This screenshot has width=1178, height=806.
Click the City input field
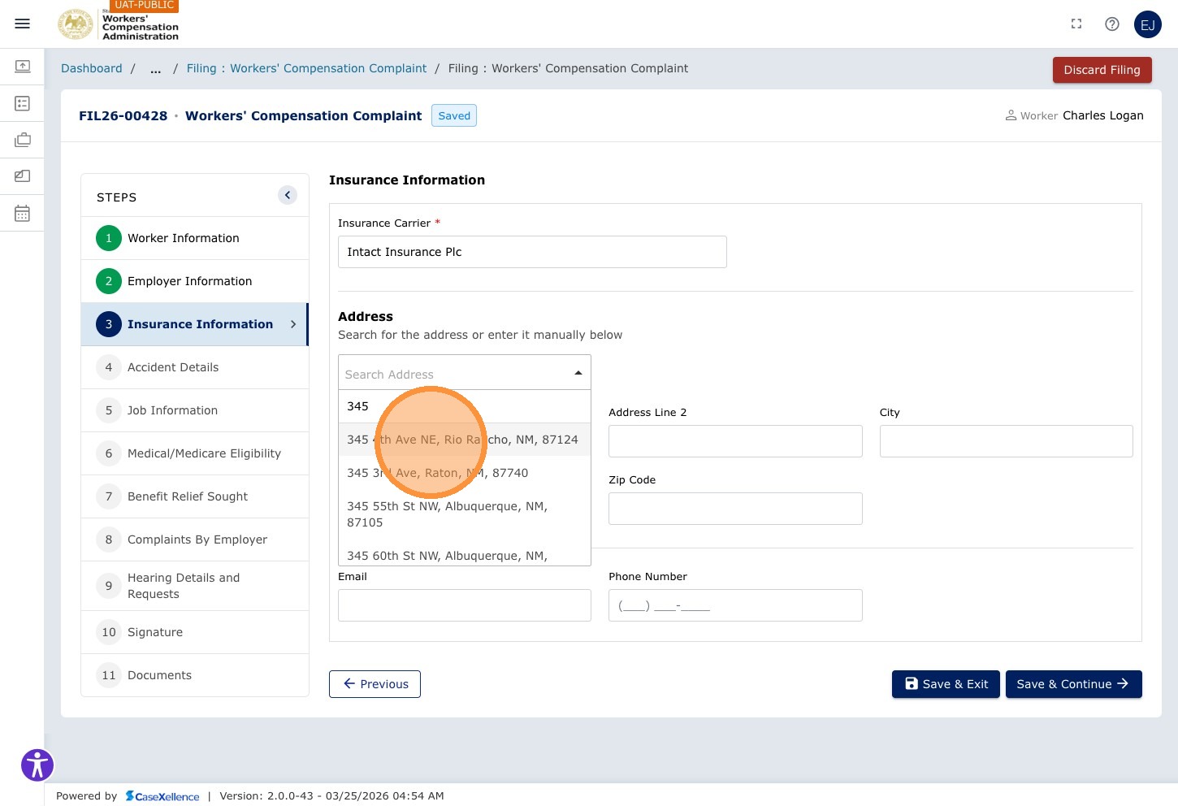point(1006,441)
